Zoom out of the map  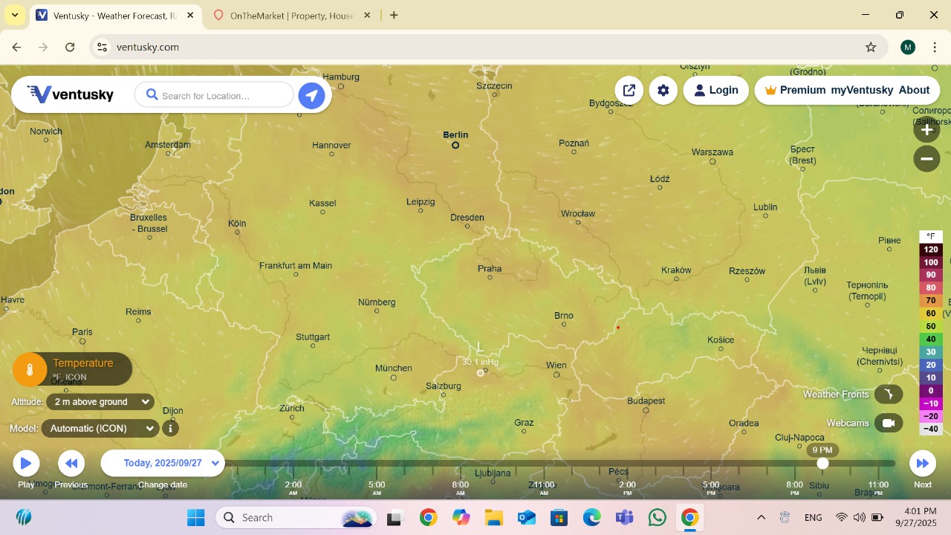[926, 158]
